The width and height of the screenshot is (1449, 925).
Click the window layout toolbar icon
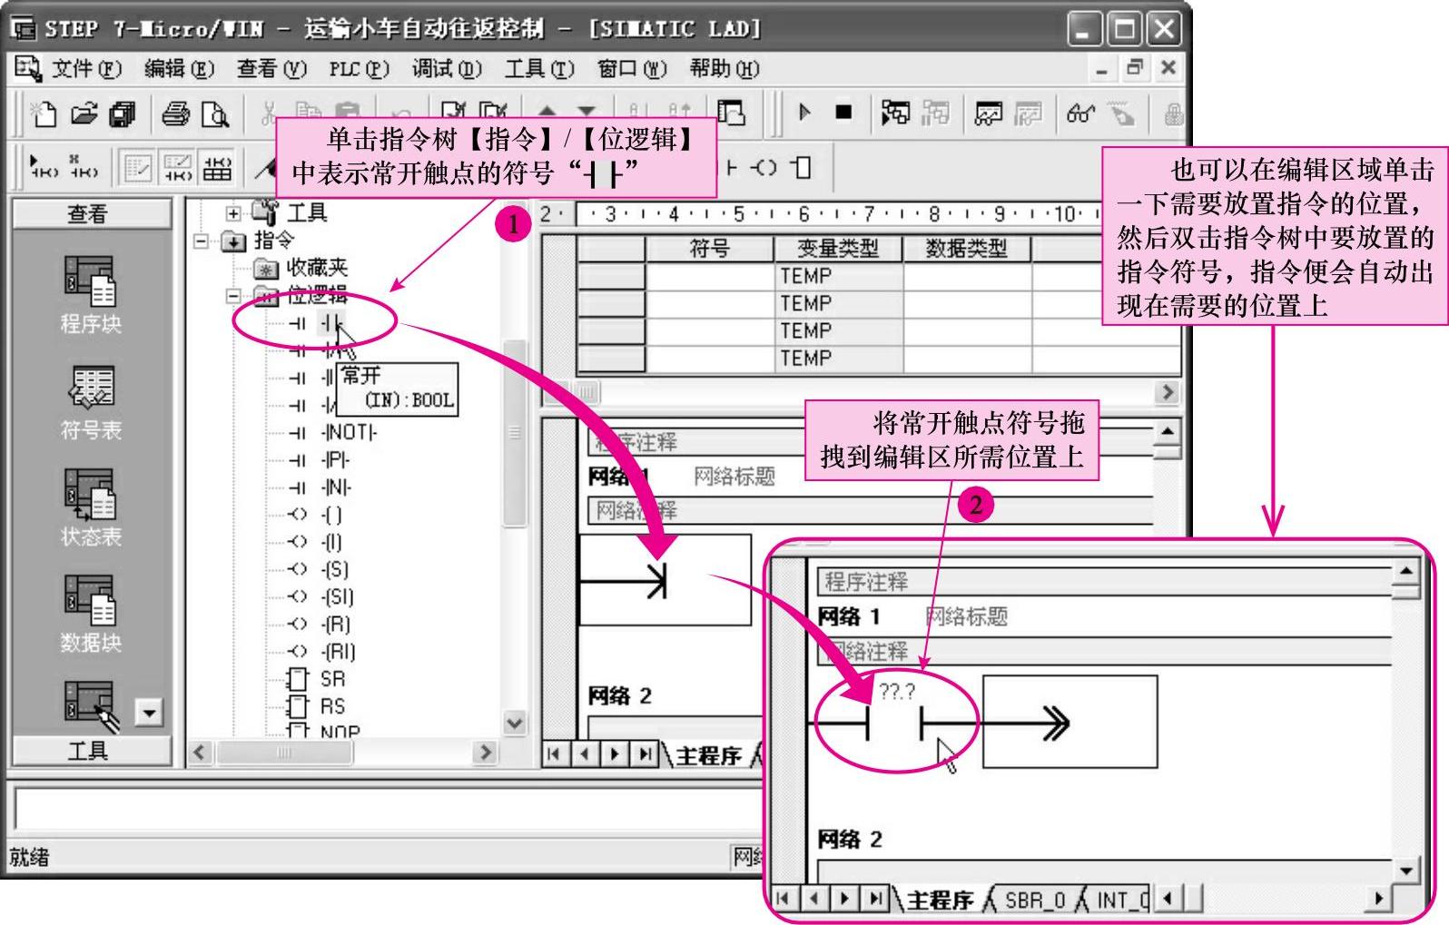point(732,113)
